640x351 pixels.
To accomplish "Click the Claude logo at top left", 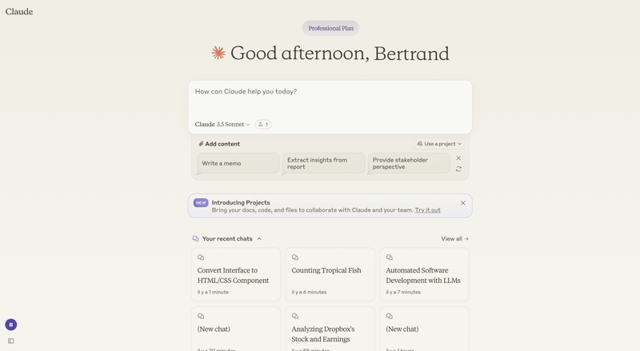I will point(19,11).
